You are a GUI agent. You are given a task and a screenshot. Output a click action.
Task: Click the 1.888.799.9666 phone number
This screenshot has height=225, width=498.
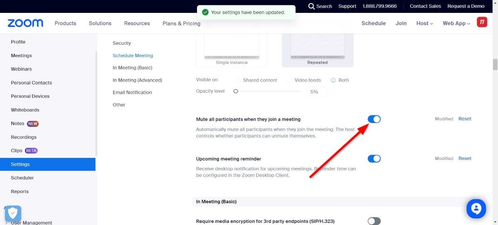pyautogui.click(x=380, y=6)
